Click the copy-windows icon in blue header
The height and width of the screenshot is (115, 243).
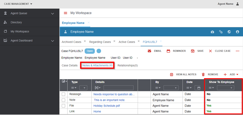pos(221,32)
